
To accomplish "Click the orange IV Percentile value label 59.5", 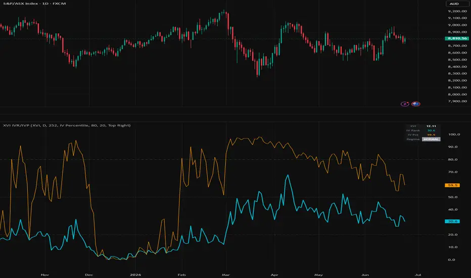I will (452, 185).
